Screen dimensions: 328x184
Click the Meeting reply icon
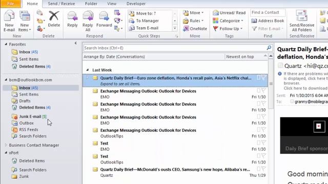point(117,13)
